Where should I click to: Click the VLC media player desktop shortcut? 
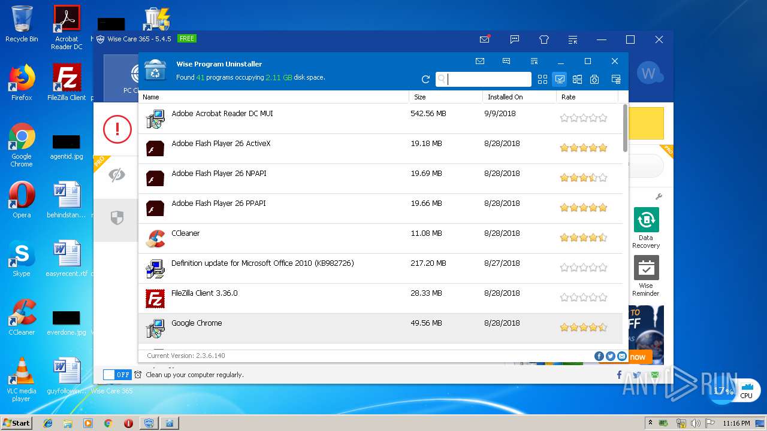(x=22, y=380)
